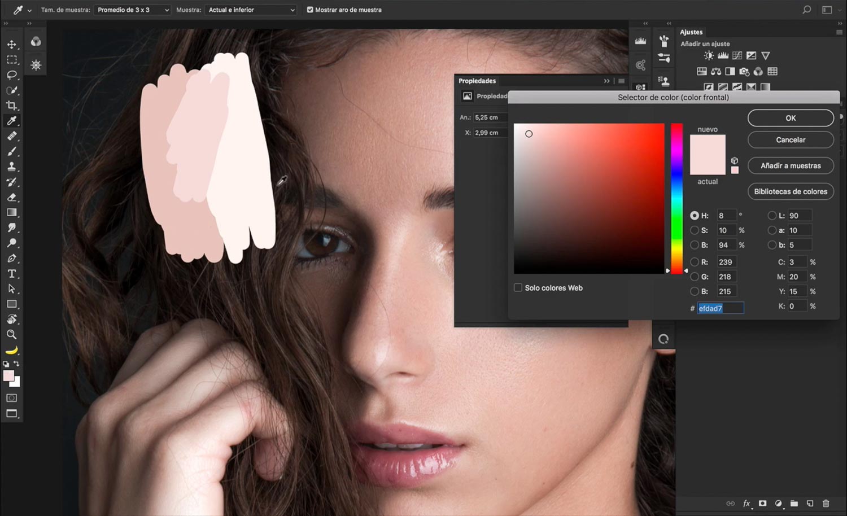The height and width of the screenshot is (516, 847).
Task: Select the Clone Stamp tool
Action: tap(12, 167)
